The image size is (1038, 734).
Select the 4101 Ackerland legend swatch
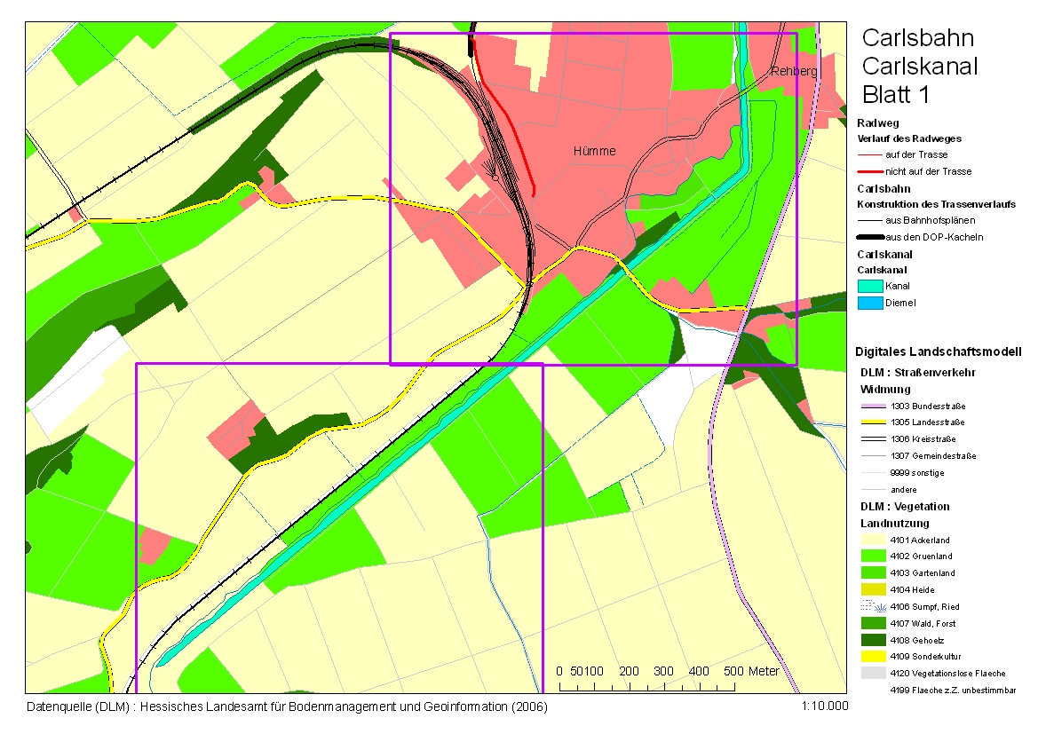point(871,540)
